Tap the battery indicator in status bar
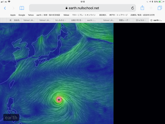 [x=161, y=2]
